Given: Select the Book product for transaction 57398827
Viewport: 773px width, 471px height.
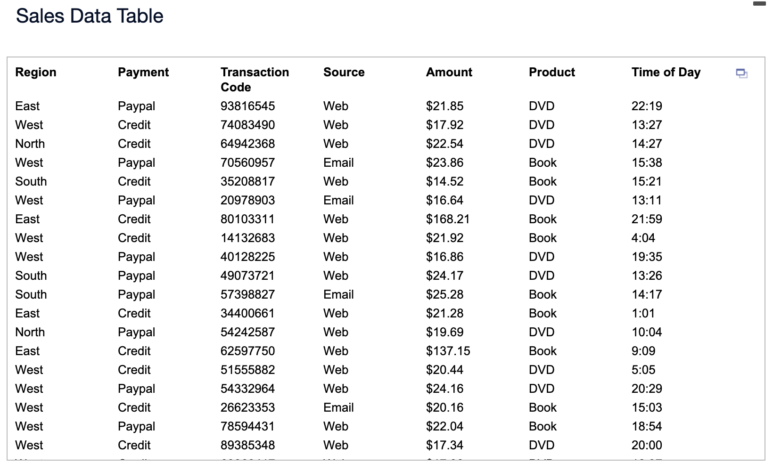Looking at the screenshot, I should click(x=542, y=294).
